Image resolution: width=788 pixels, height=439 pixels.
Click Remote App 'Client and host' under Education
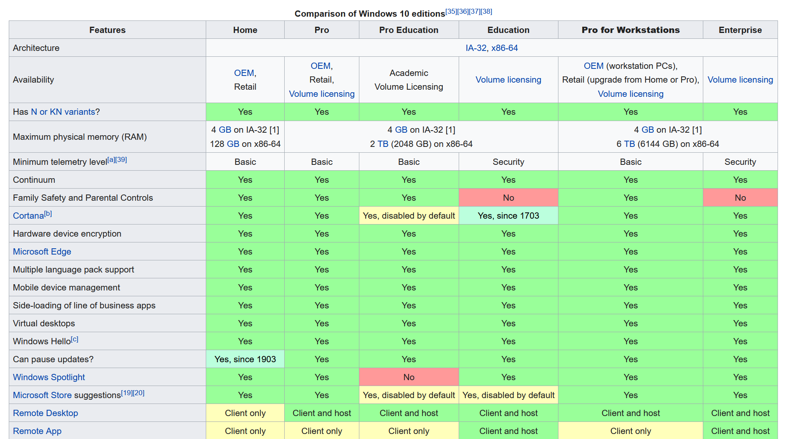click(508, 431)
